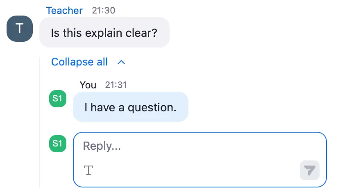Collapse all thread replies
Image resolution: width=340 pixels, height=194 pixels.
(79, 62)
